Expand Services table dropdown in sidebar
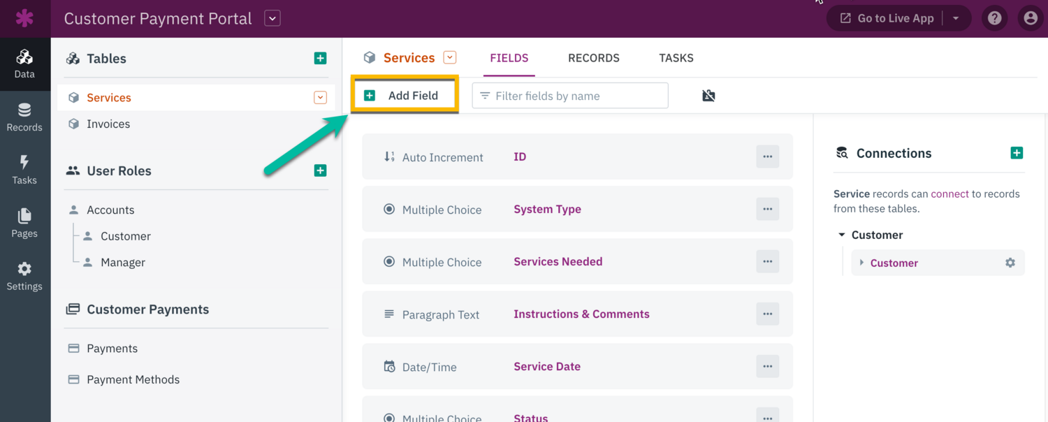This screenshot has width=1048, height=422. point(320,98)
